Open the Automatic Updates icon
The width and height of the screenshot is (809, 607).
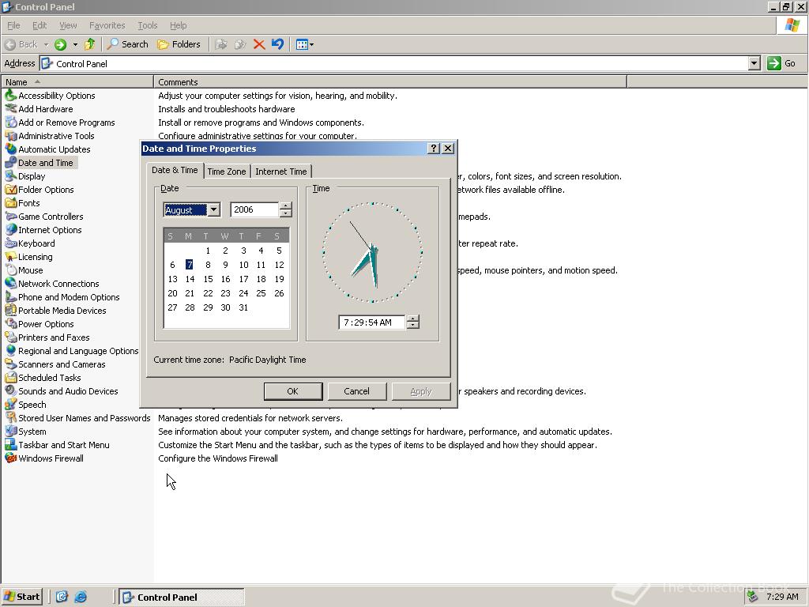click(11, 149)
